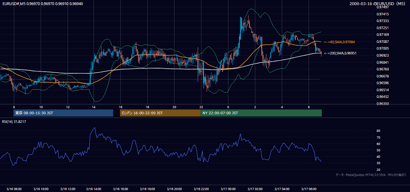
Task: Click price level 0.96350 on the axis
Action: tap(382, 104)
